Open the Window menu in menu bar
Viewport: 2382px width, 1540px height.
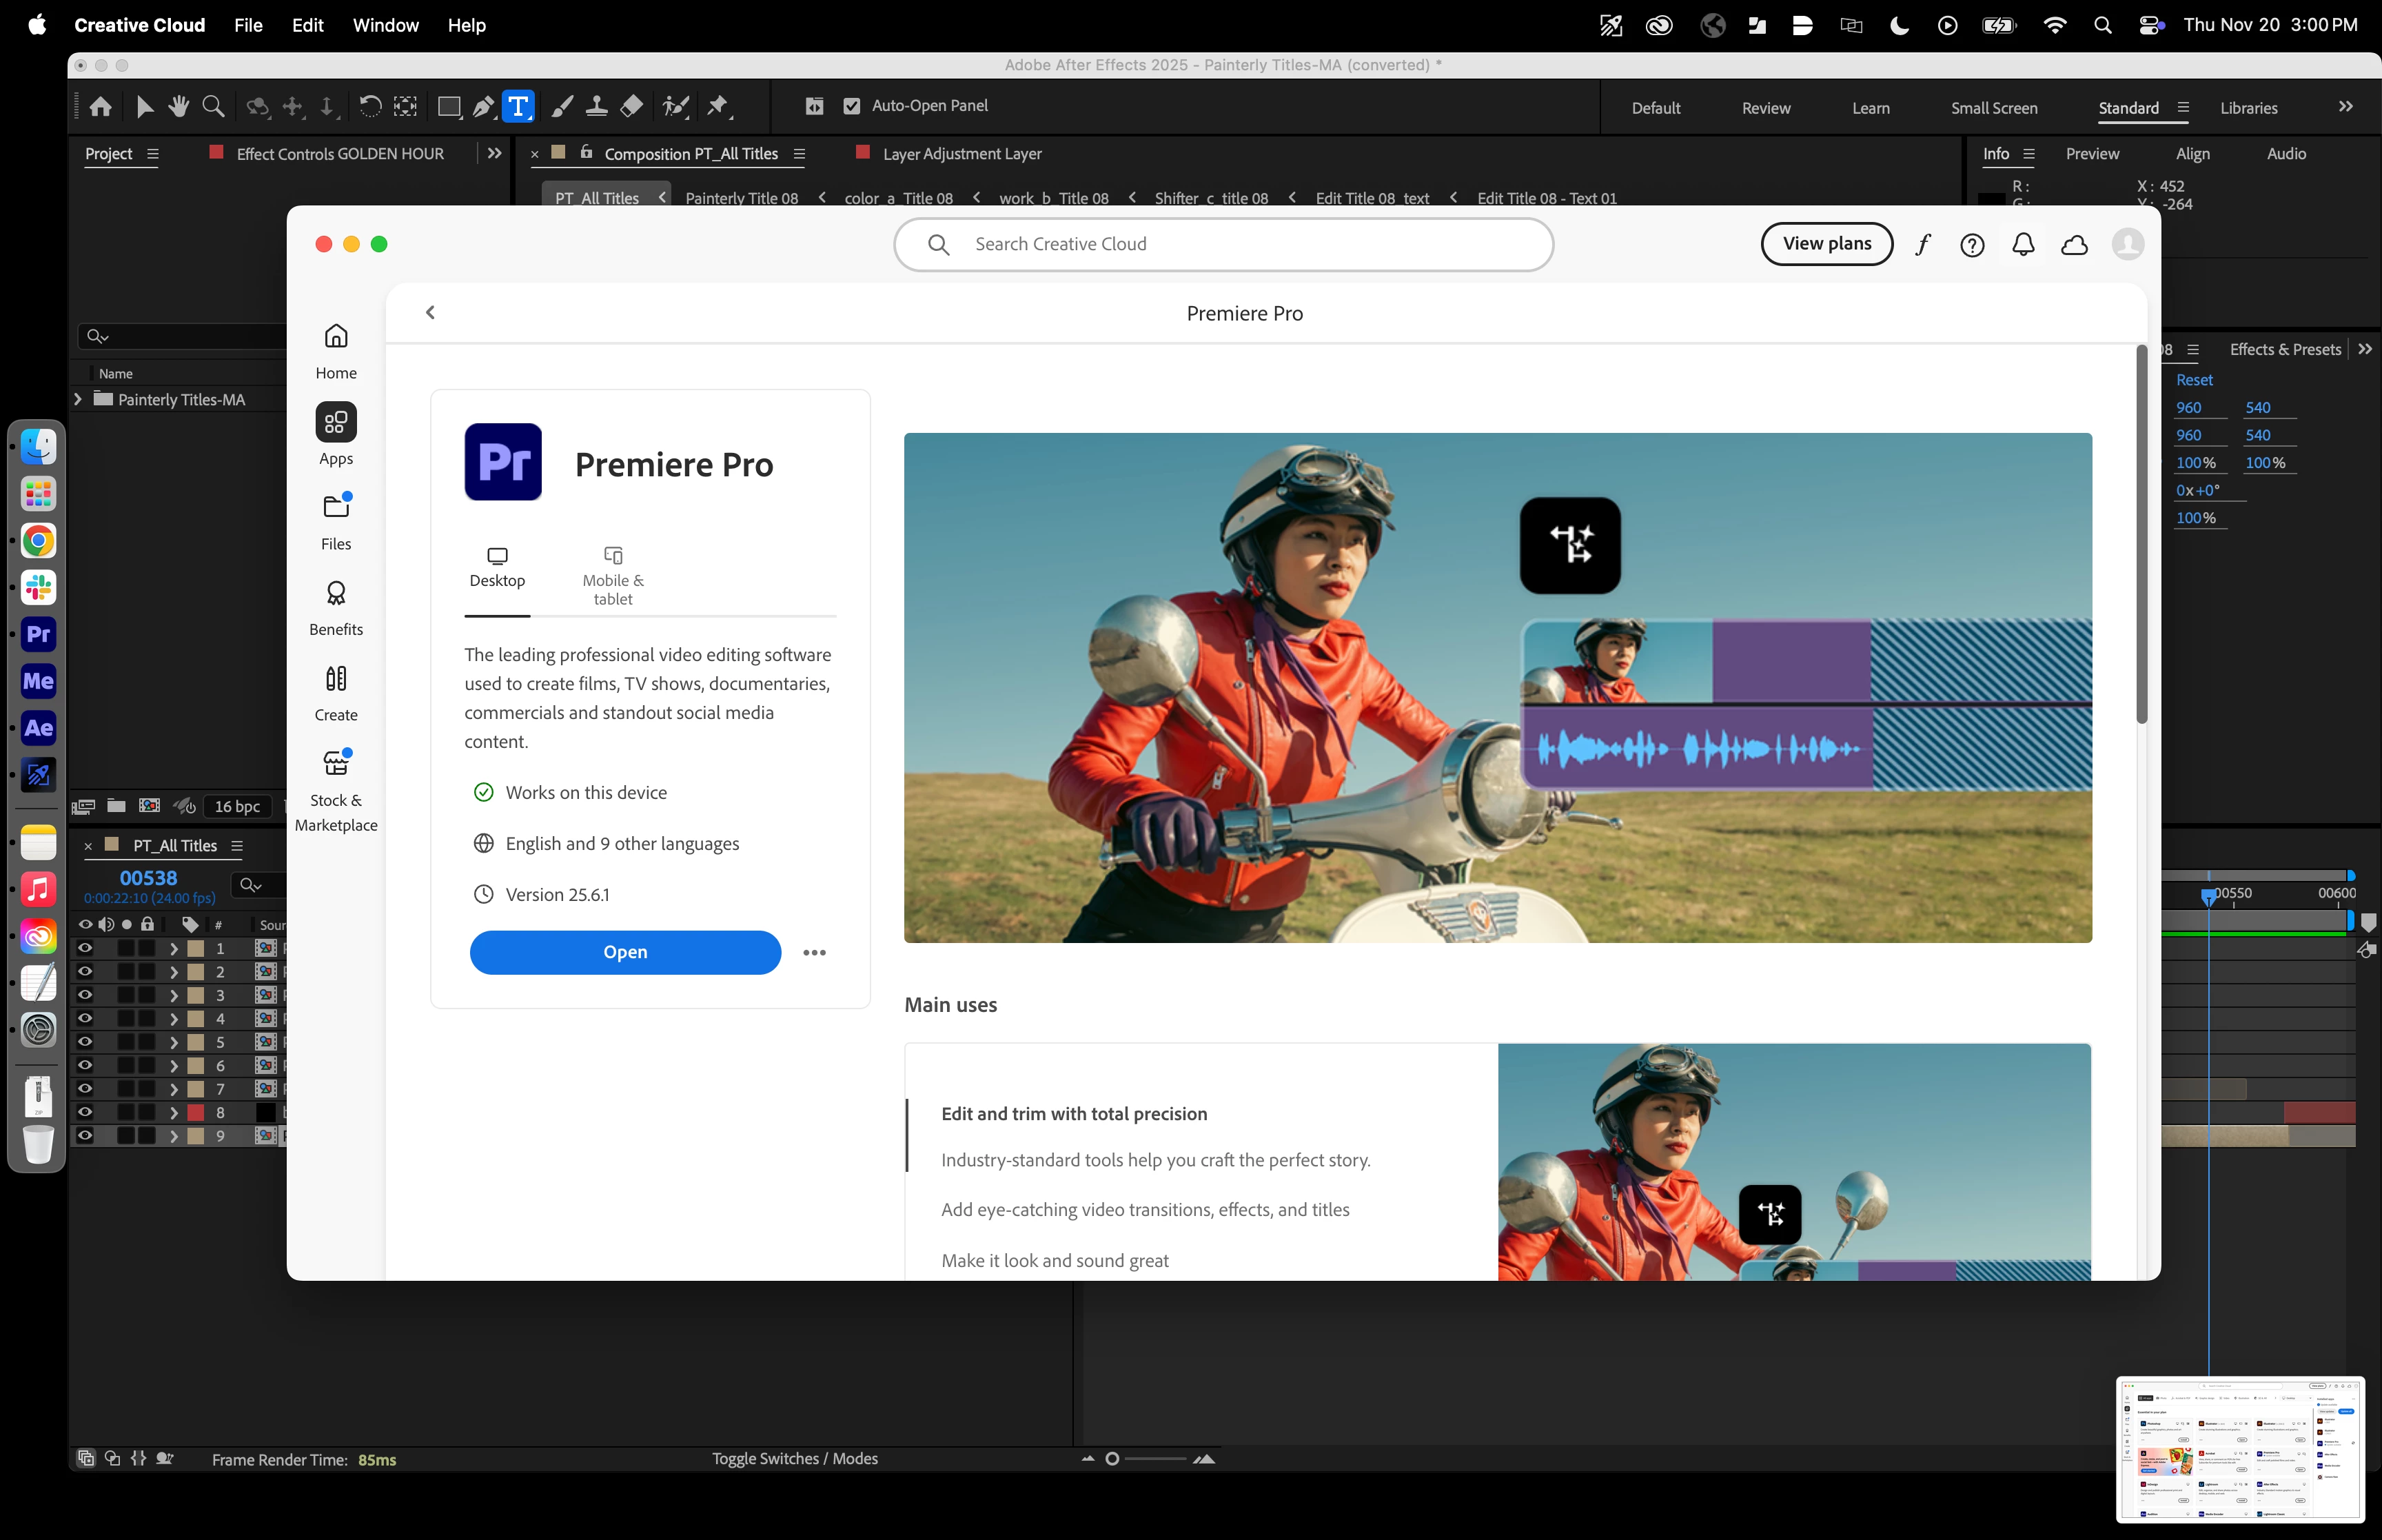(x=385, y=25)
